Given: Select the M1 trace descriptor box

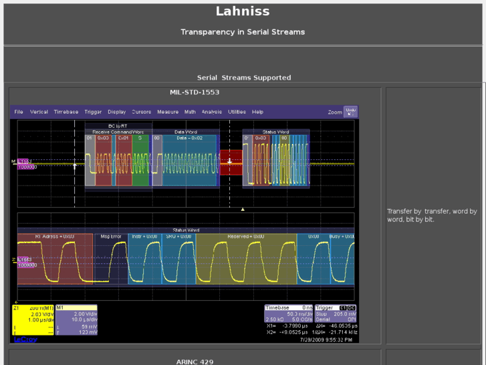Looking at the screenshot, I should (76, 320).
